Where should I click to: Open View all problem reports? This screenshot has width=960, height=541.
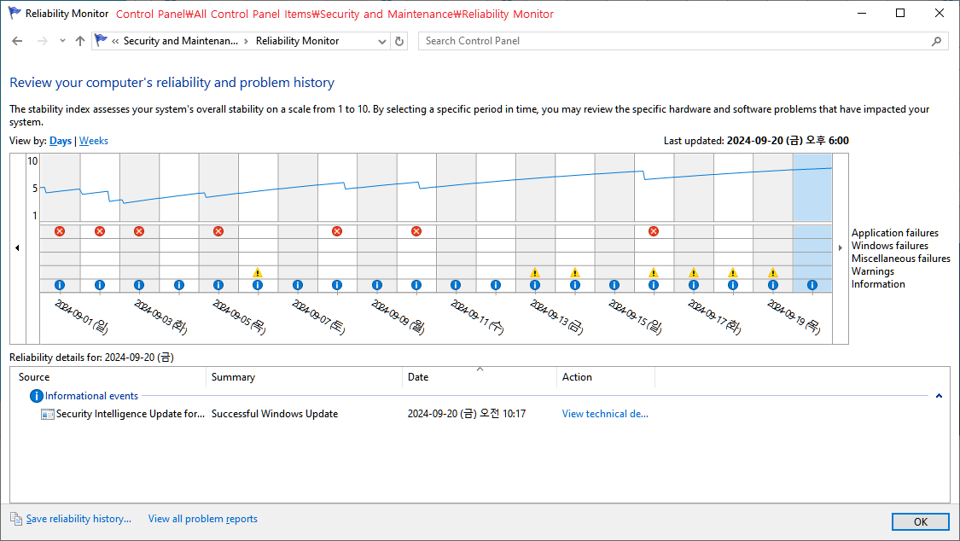click(202, 519)
